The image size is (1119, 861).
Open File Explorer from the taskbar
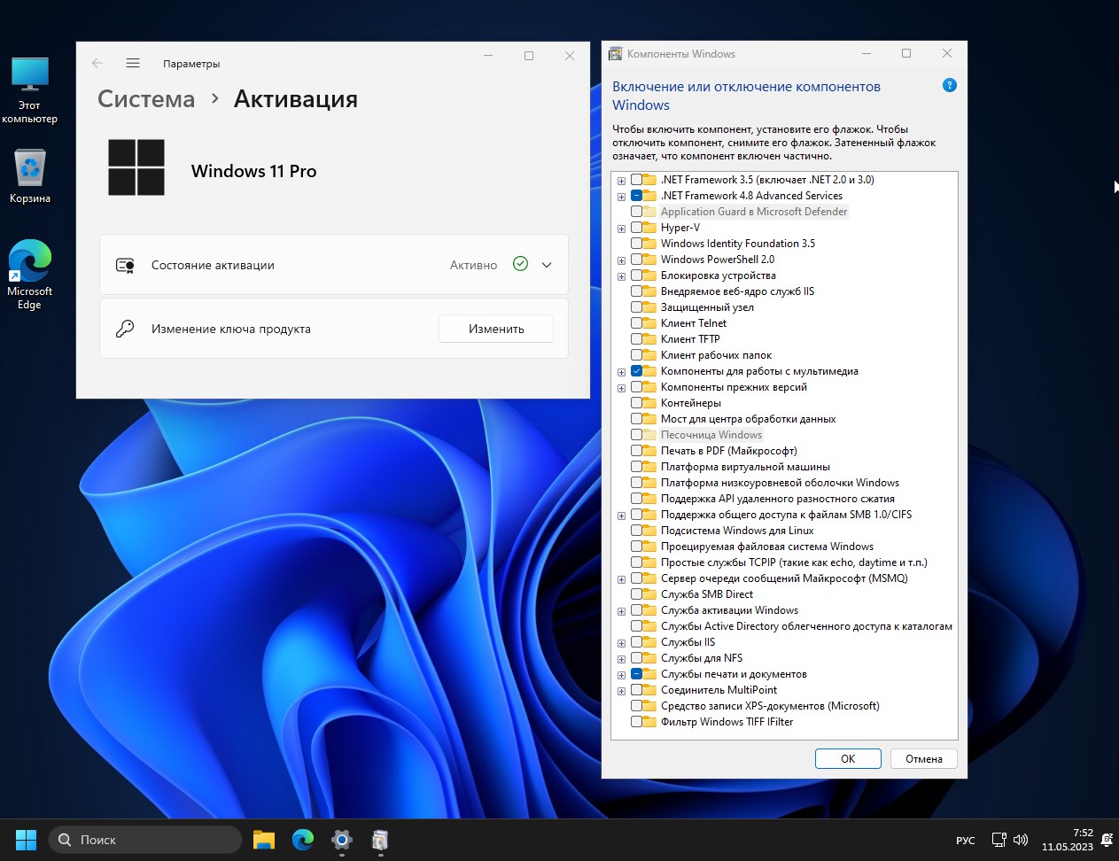click(264, 840)
